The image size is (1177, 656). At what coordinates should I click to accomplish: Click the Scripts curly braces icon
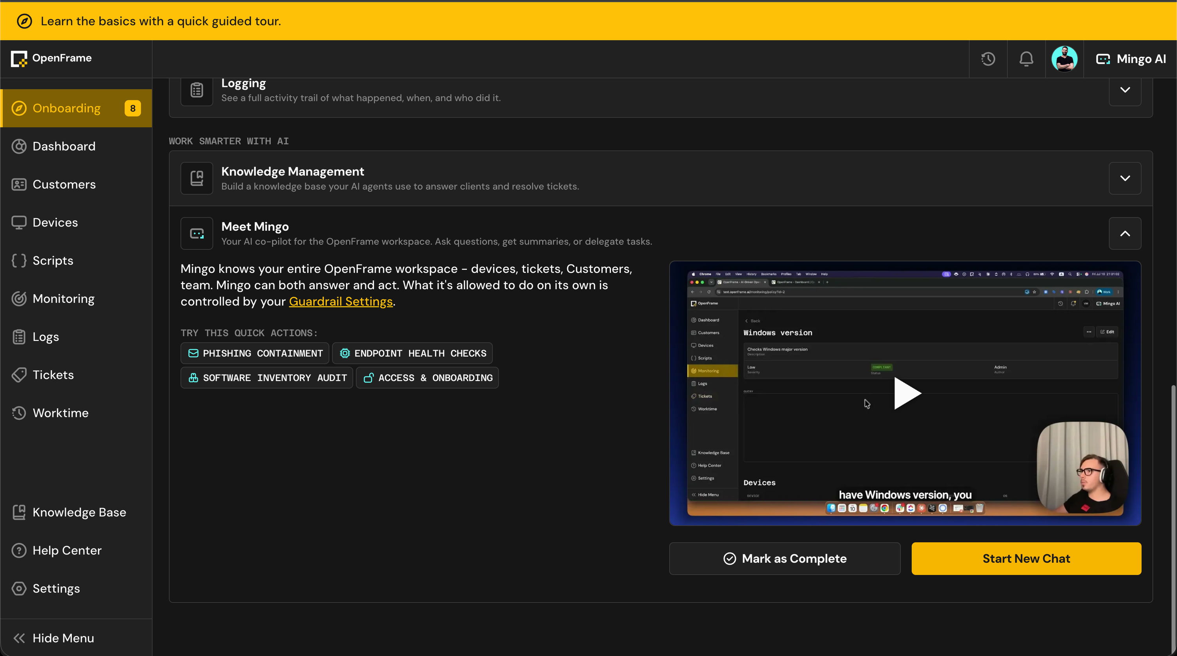pyautogui.click(x=19, y=261)
